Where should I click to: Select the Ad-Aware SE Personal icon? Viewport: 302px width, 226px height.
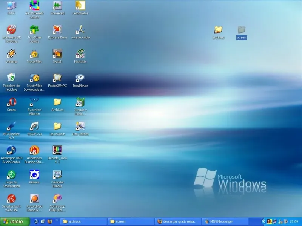pyautogui.click(x=11, y=30)
